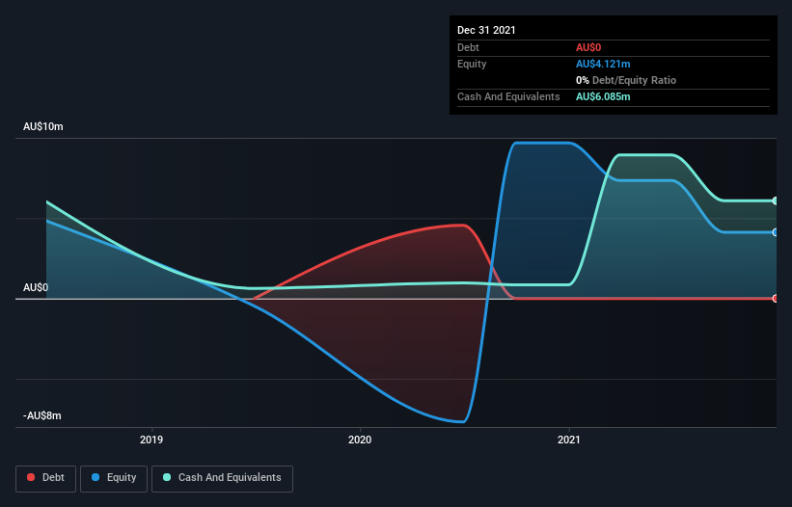This screenshot has height=507, width=792.
Task: Toggle the Debt series legend button
Action: 45,478
